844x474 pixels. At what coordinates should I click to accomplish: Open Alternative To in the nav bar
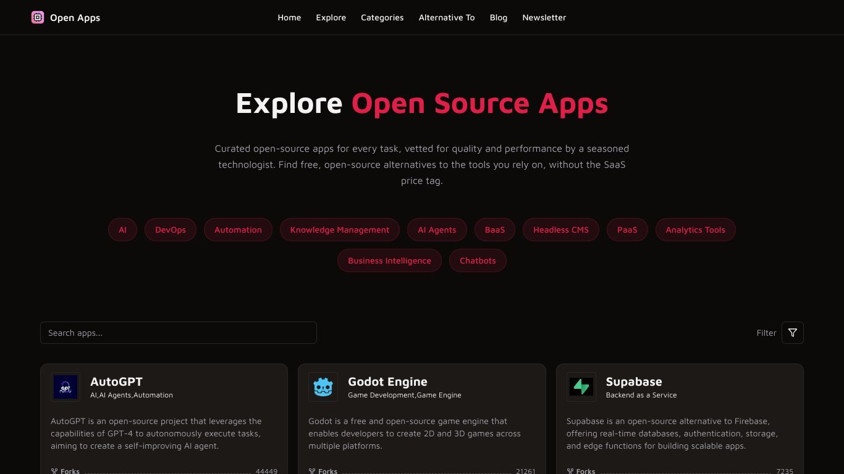coord(447,17)
